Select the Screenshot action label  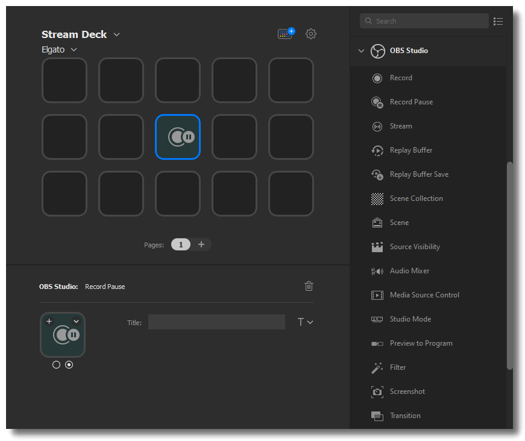click(x=407, y=392)
